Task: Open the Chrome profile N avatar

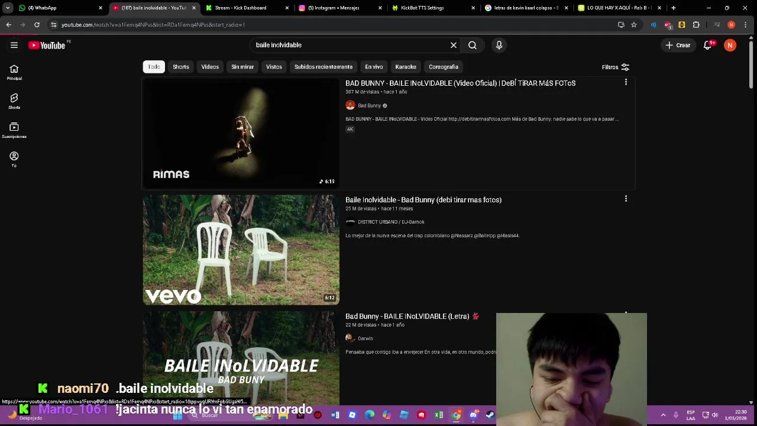Action: click(x=732, y=25)
